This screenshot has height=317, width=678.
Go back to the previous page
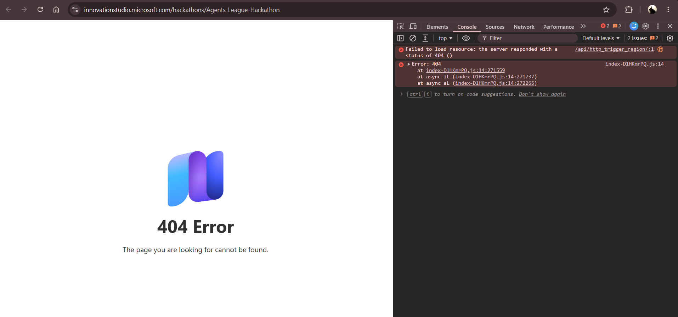tap(9, 10)
